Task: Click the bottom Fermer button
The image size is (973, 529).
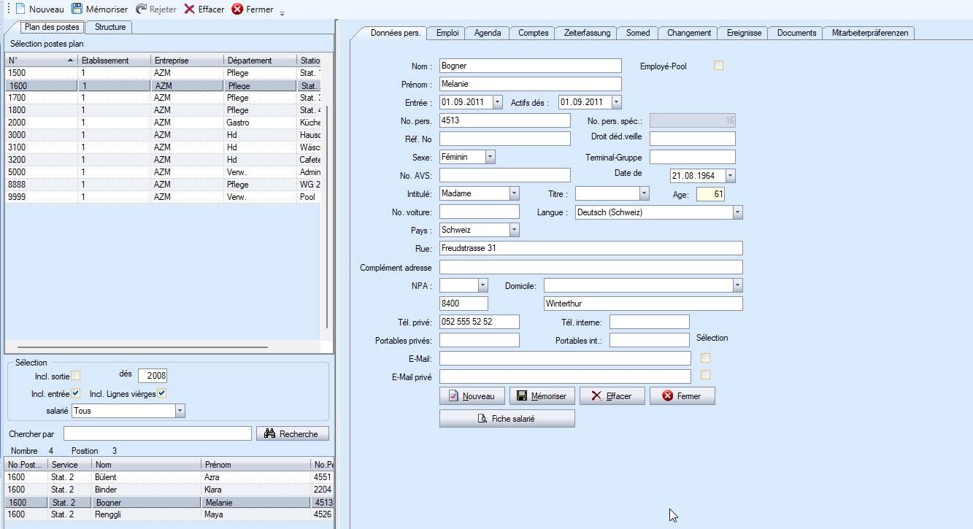Action: [x=682, y=396]
